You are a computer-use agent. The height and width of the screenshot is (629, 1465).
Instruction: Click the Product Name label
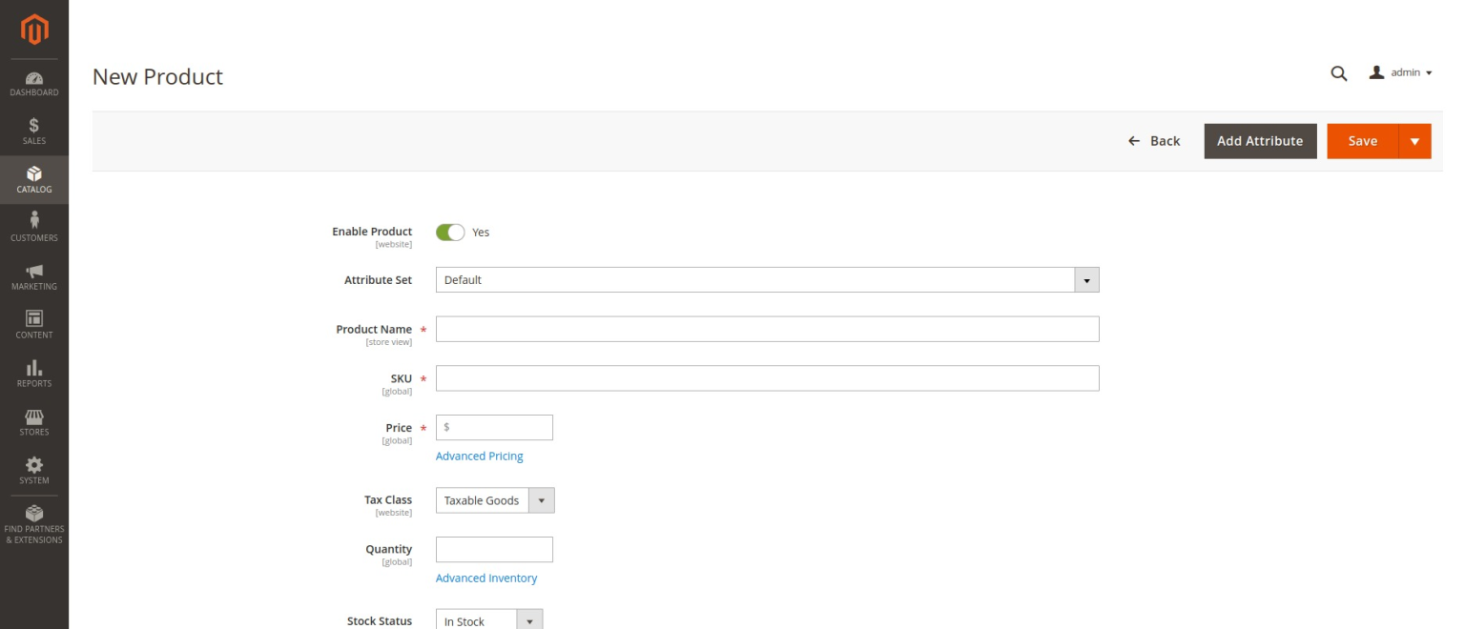tap(374, 329)
